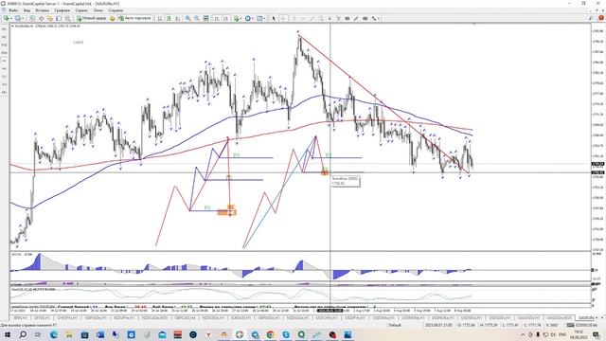The image size is (606, 341).
Task: Launch the MetaEditor icon
Action: click(112, 18)
